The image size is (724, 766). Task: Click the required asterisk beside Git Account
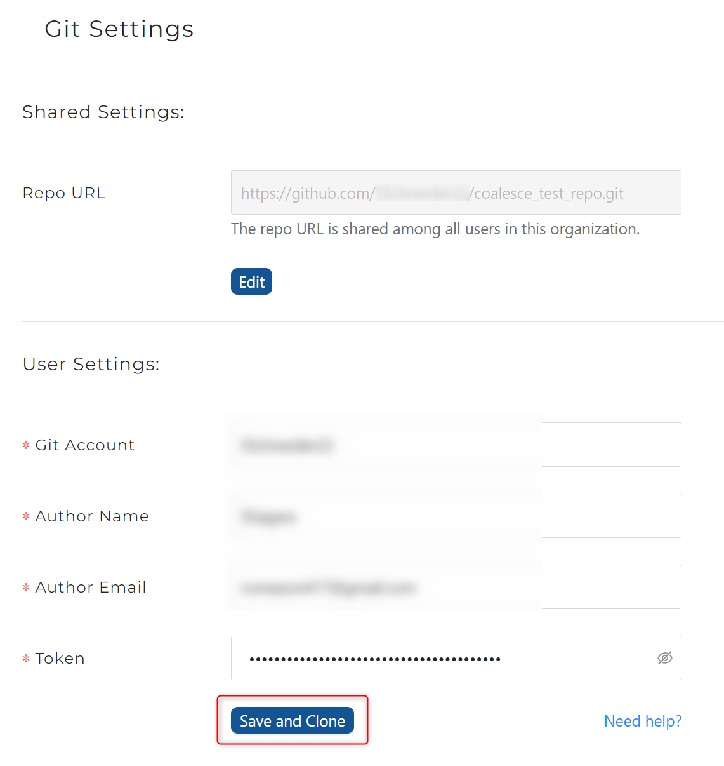point(26,446)
